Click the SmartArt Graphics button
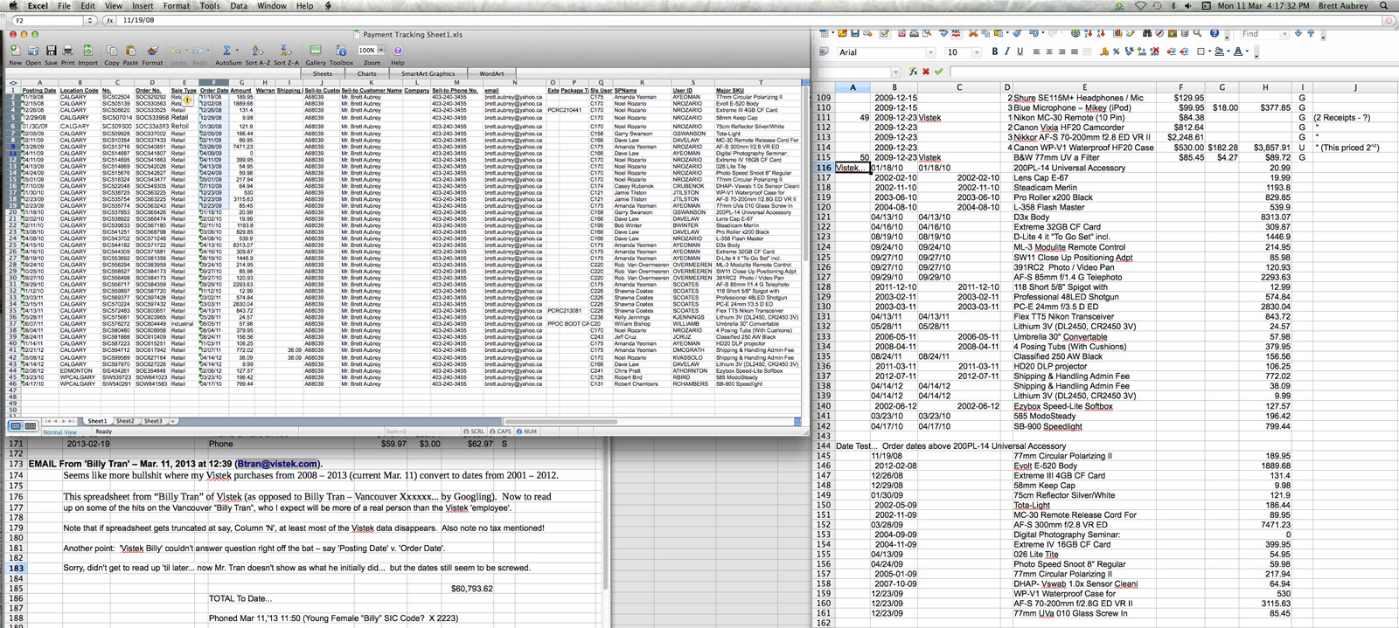The width and height of the screenshot is (1399, 628). pyautogui.click(x=428, y=73)
